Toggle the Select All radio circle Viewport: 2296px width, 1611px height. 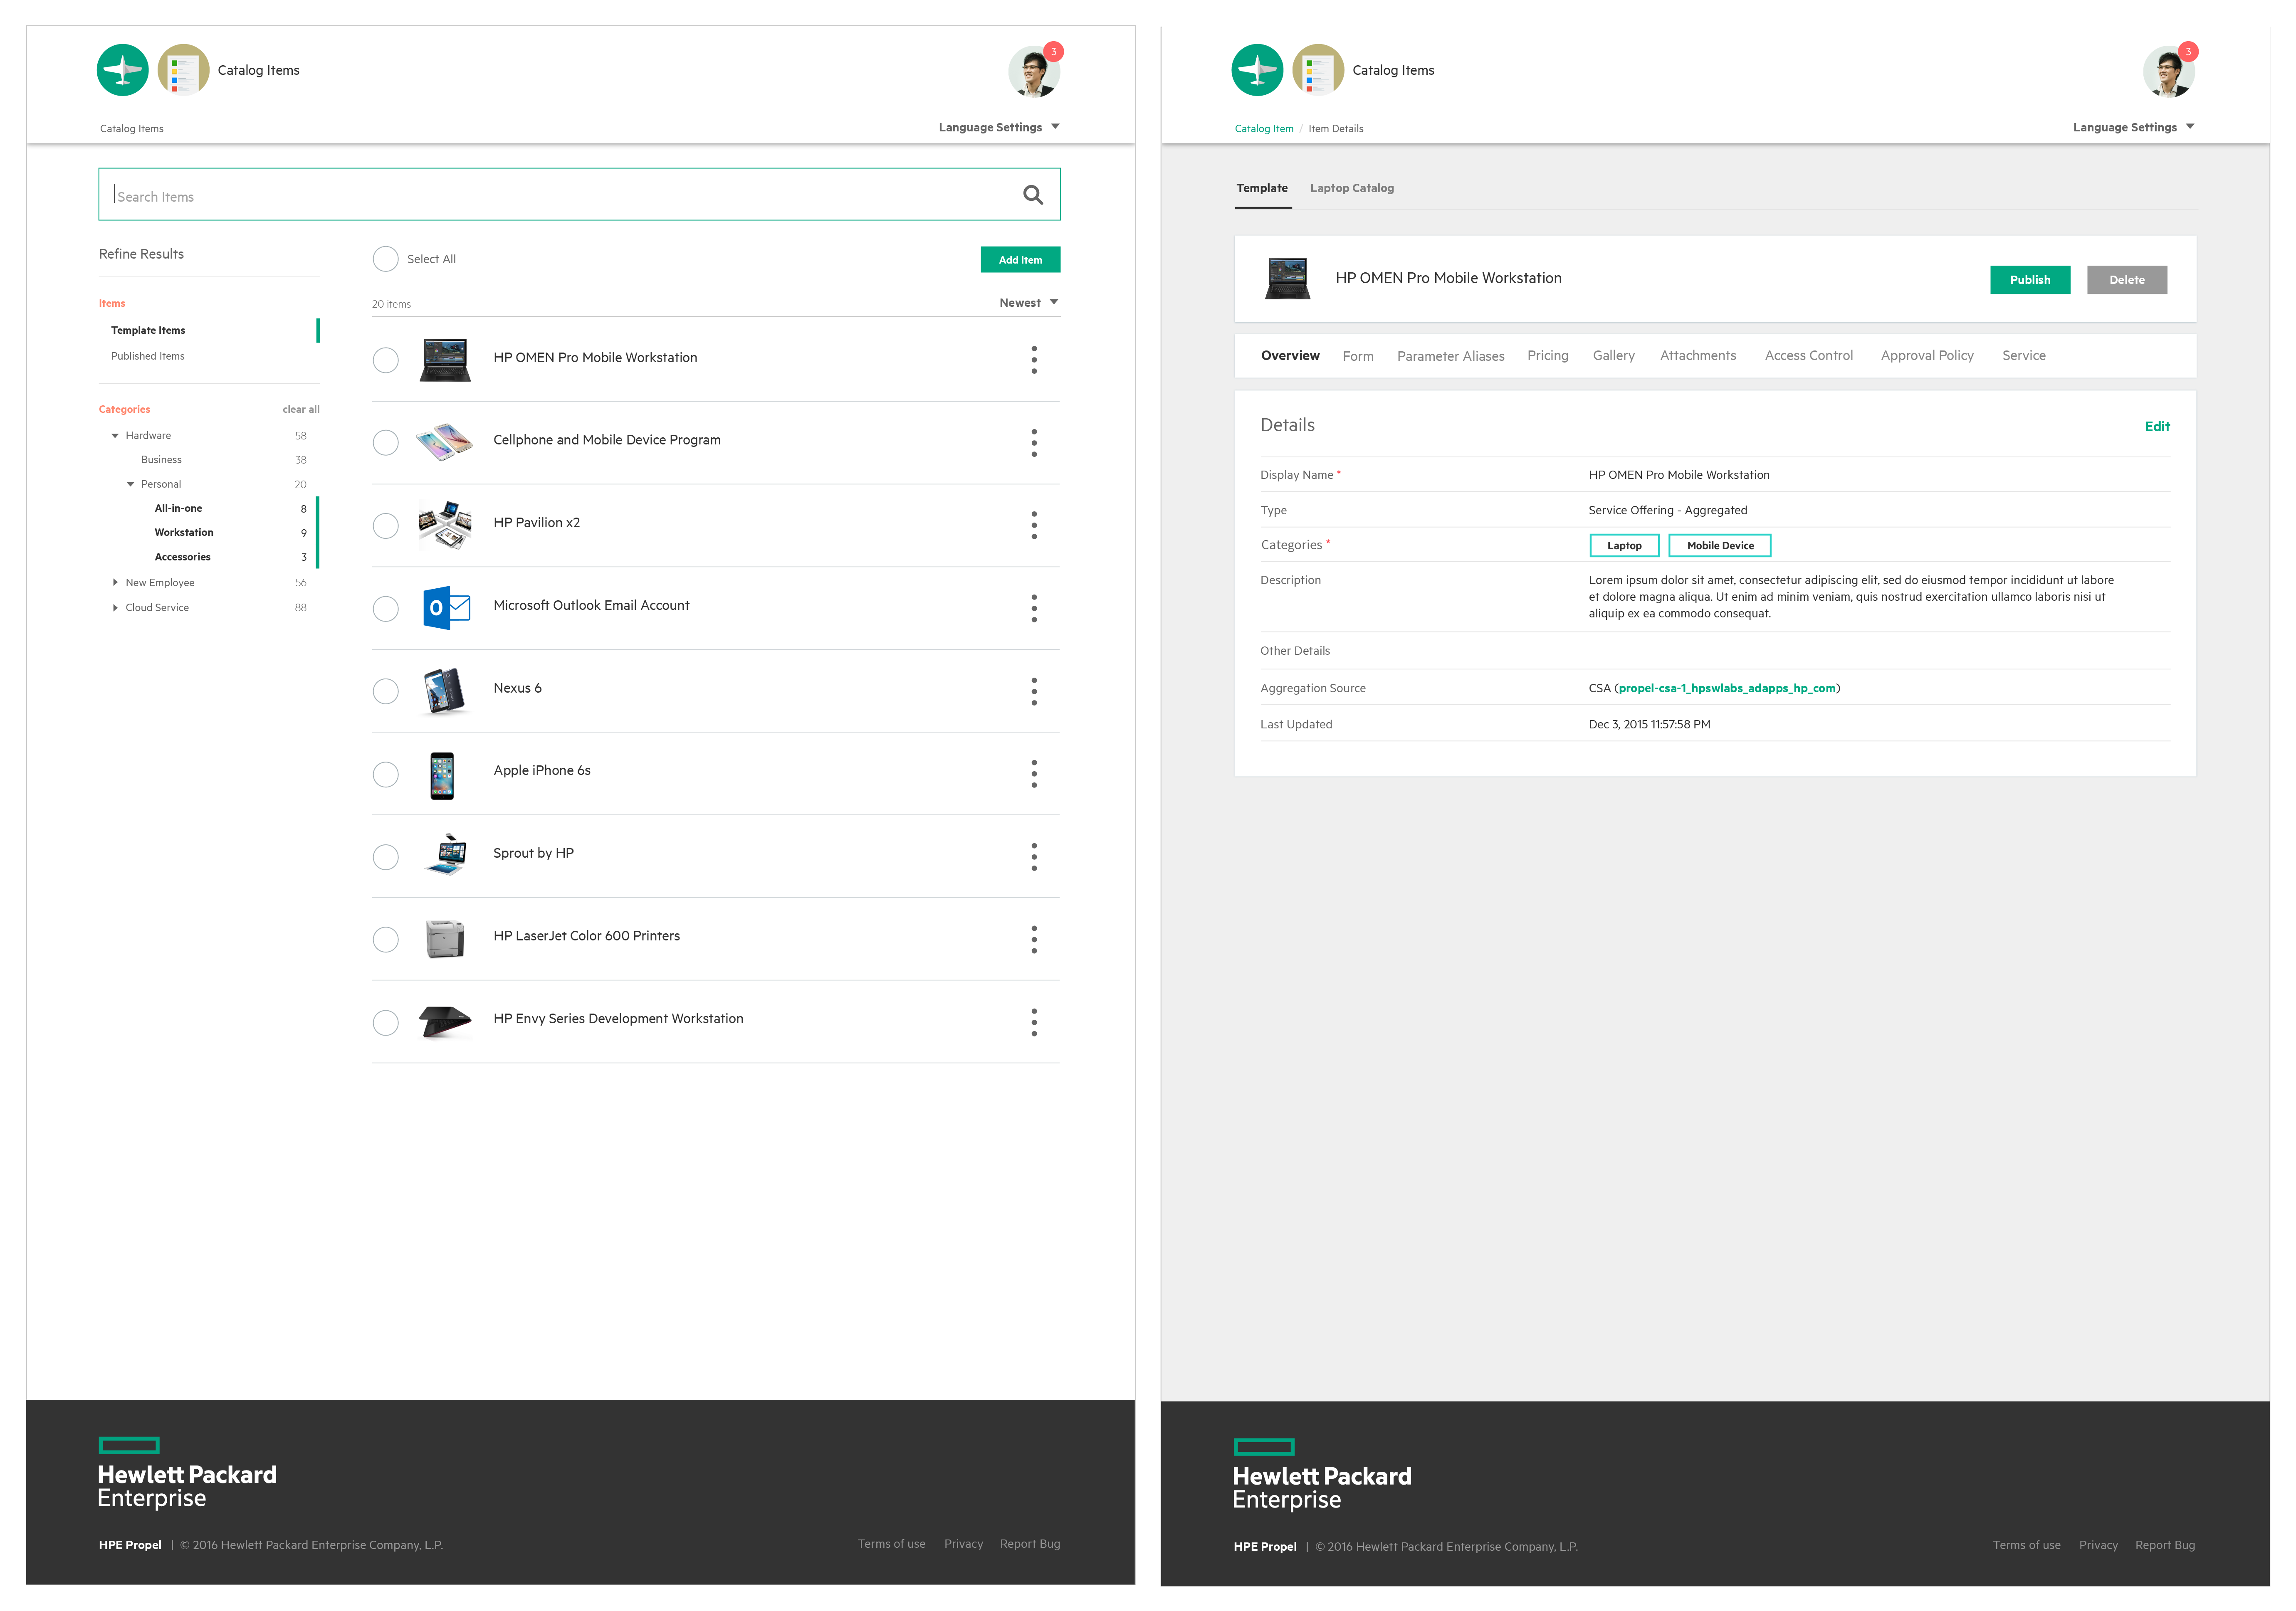pyautogui.click(x=386, y=259)
